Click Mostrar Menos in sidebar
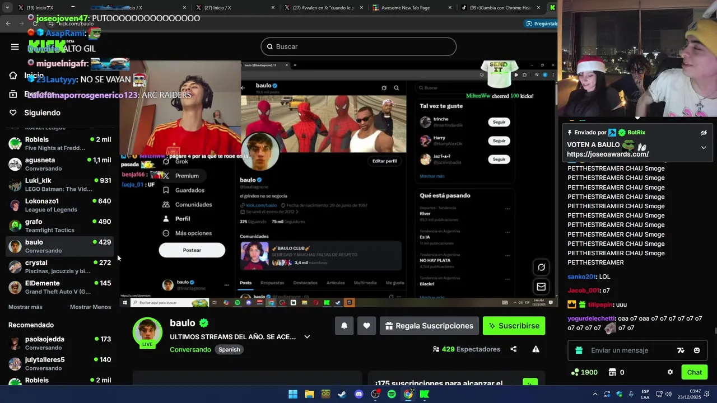 pos(90,307)
